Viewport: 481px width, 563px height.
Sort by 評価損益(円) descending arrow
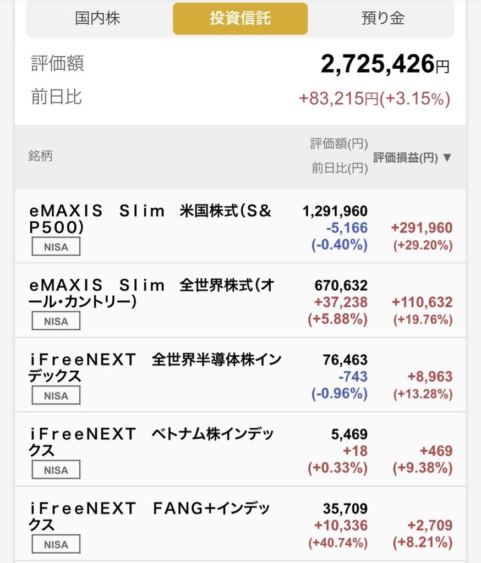(x=447, y=157)
